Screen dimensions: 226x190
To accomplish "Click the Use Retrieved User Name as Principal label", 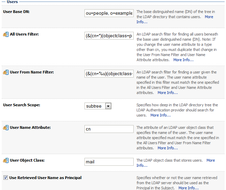I will (45, 178).
